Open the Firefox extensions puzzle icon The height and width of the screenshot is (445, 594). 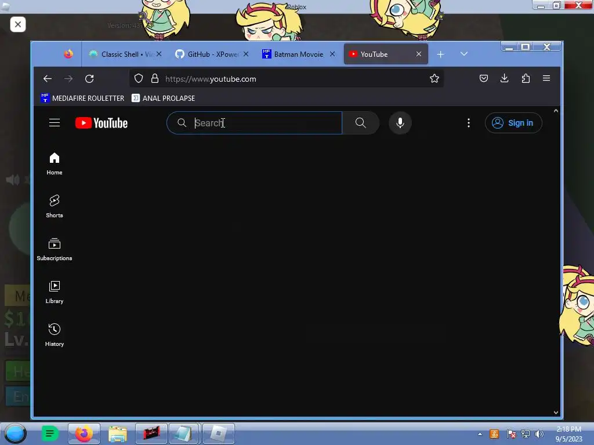click(x=526, y=78)
